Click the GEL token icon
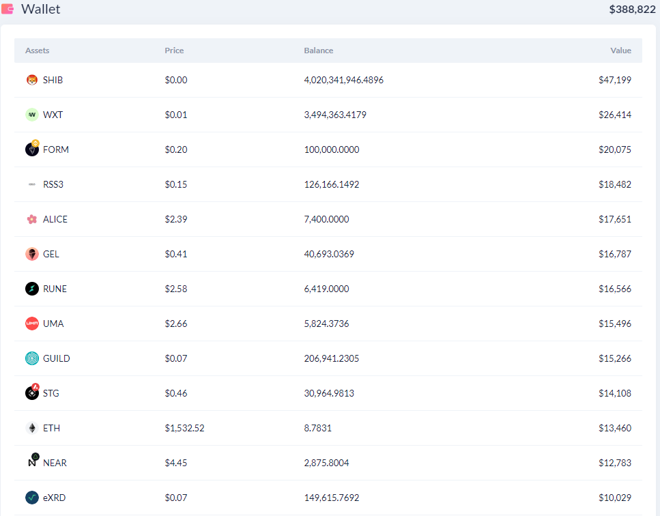Screen dimensions: 660x516 pyautogui.click(x=32, y=254)
